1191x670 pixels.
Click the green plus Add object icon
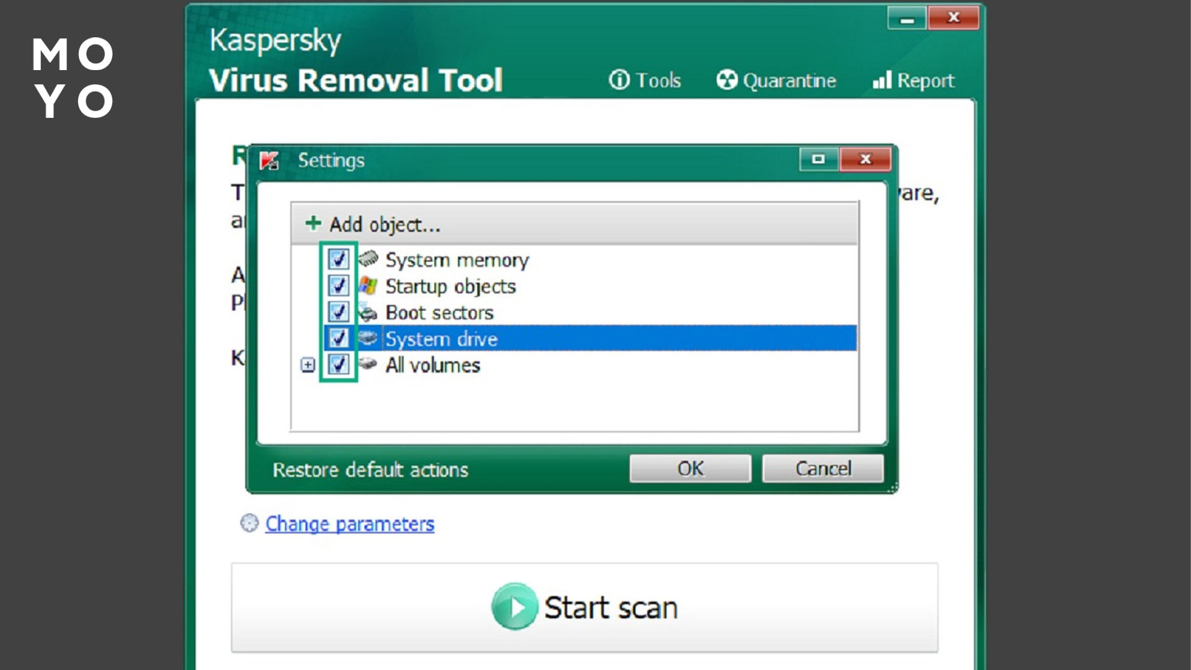tap(313, 223)
